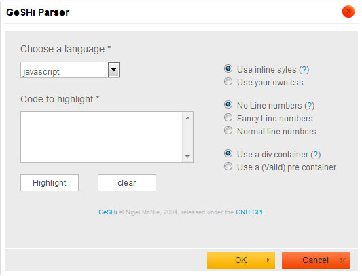Click inside the Code to highlight textarea
Image resolution: width=362 pixels, height=276 pixels.
tap(102, 137)
